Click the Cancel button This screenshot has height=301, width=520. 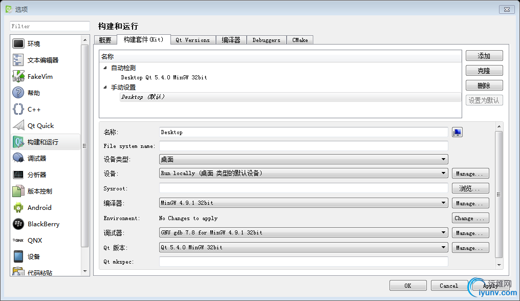[x=449, y=286]
